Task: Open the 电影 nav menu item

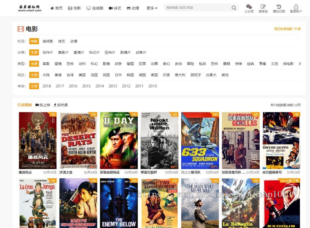Action: click(x=74, y=8)
